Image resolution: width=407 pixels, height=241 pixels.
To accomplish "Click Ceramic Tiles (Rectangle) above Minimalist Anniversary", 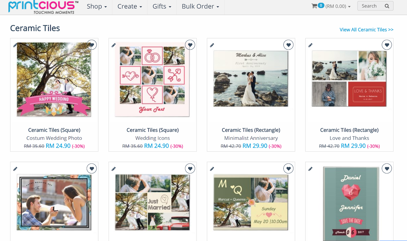I will 251,130.
